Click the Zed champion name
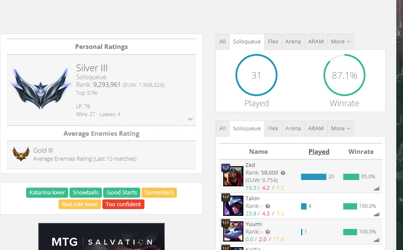This screenshot has height=250, width=403. point(250,165)
